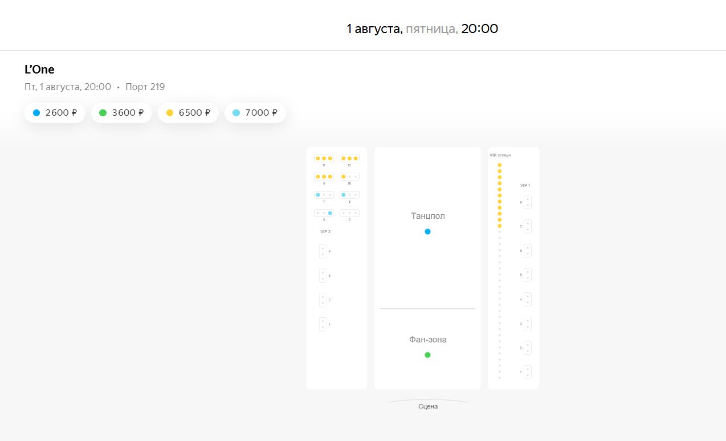This screenshot has width=726, height=441.
Task: Click the VIP 1 section label
Action: pos(525,186)
